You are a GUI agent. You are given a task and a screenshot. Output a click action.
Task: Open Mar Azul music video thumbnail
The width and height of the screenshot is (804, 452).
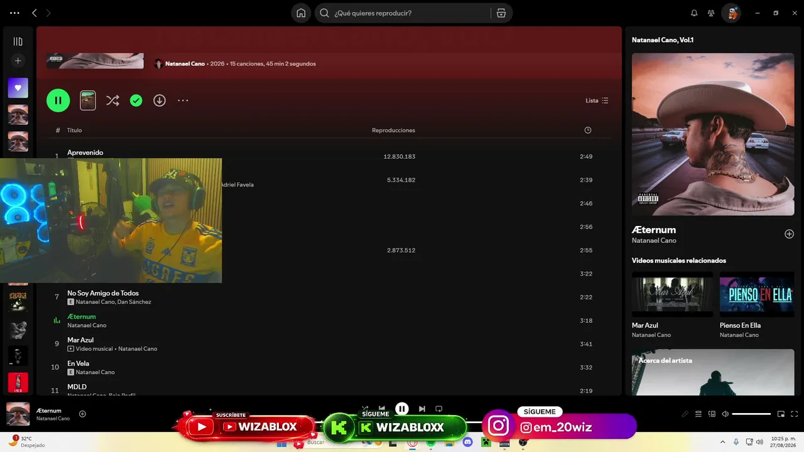[672, 294]
